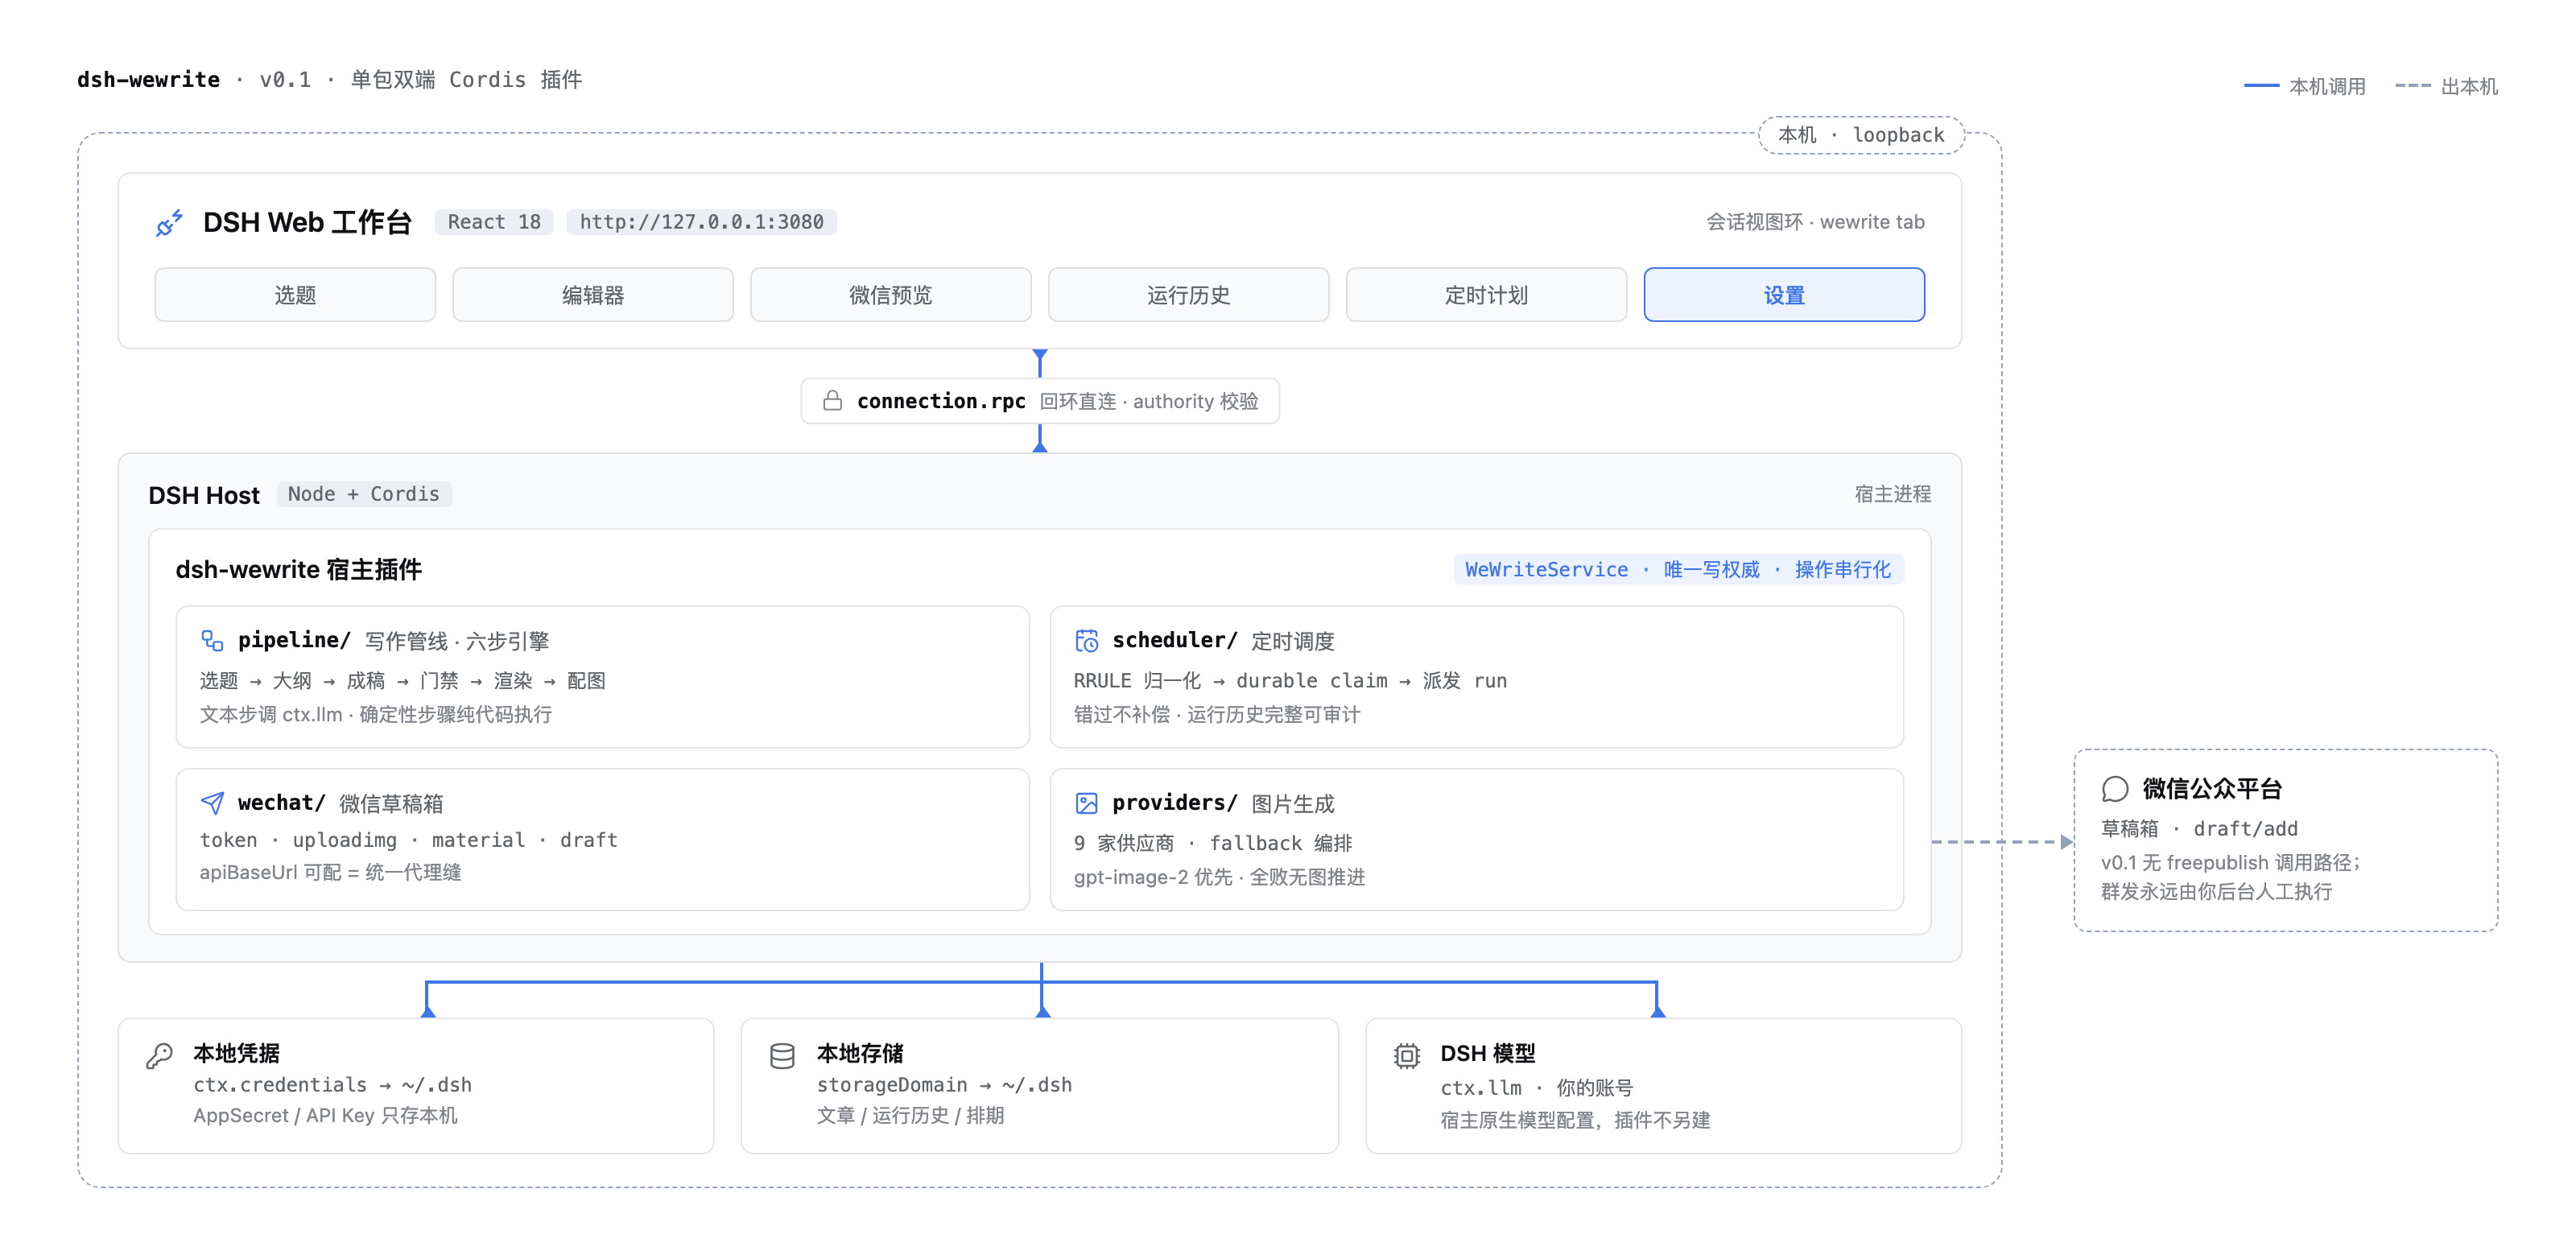Select the 设置 tab

pyautogui.click(x=1784, y=295)
